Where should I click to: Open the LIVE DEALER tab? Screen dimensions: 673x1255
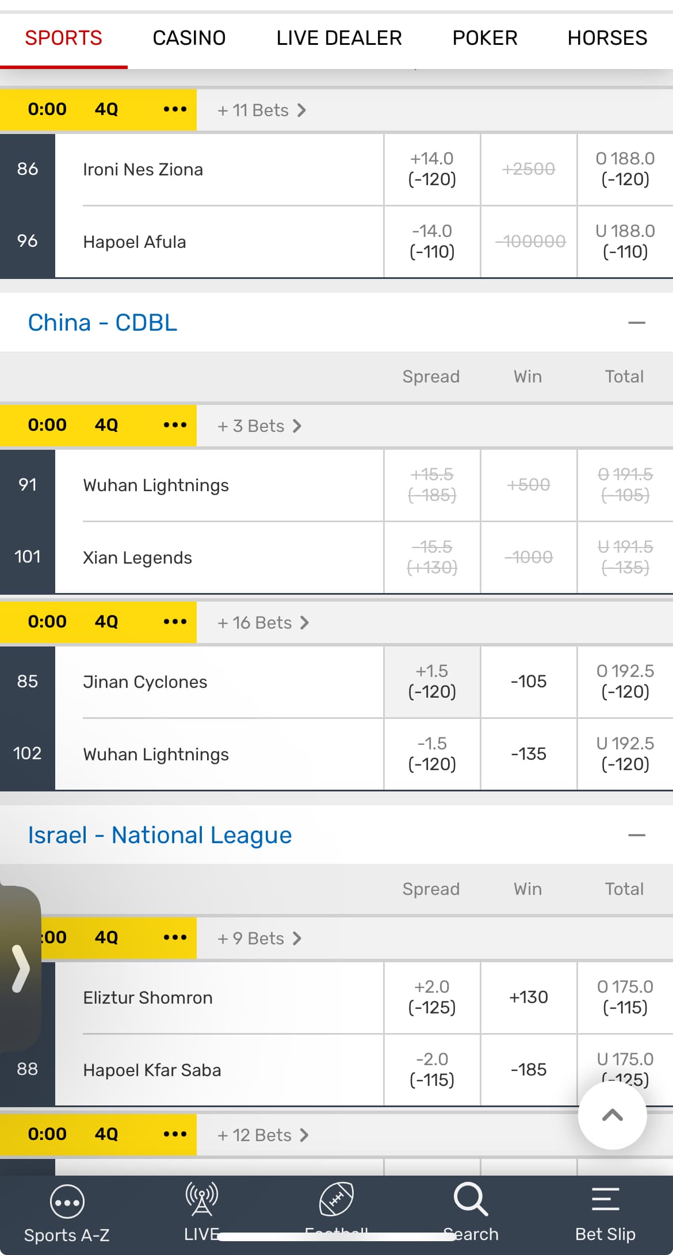pos(339,38)
